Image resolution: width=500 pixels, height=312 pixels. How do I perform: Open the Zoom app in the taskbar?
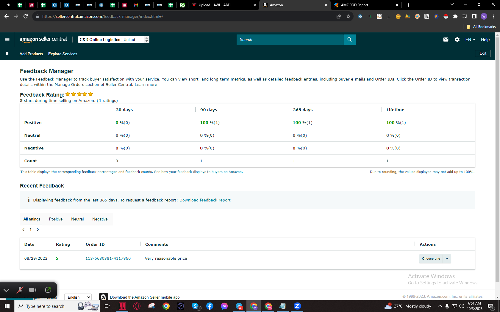click(297, 306)
